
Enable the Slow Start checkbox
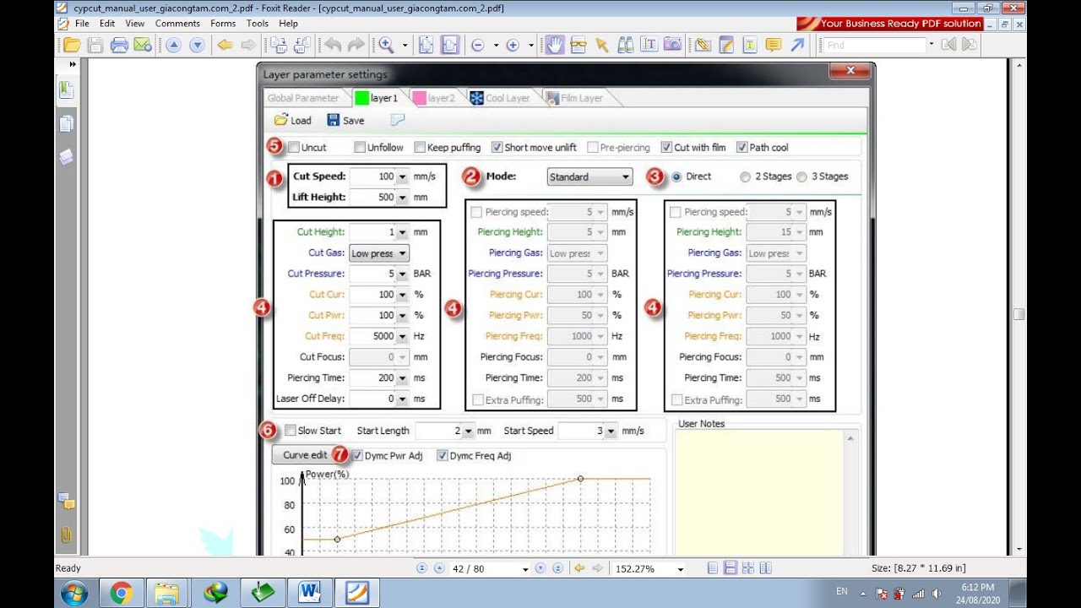coord(291,431)
